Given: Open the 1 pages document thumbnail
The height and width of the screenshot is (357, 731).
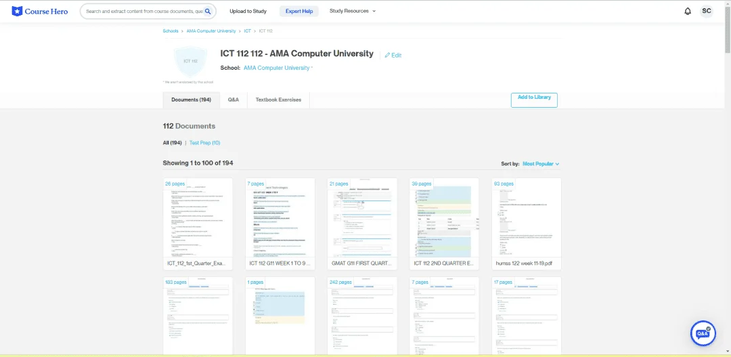Looking at the screenshot, I should (280, 317).
